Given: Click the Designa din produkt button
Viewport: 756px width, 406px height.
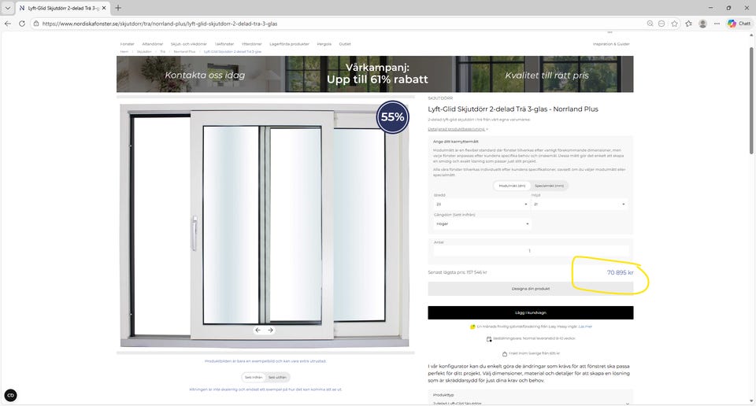Looking at the screenshot, I should 530,289.
